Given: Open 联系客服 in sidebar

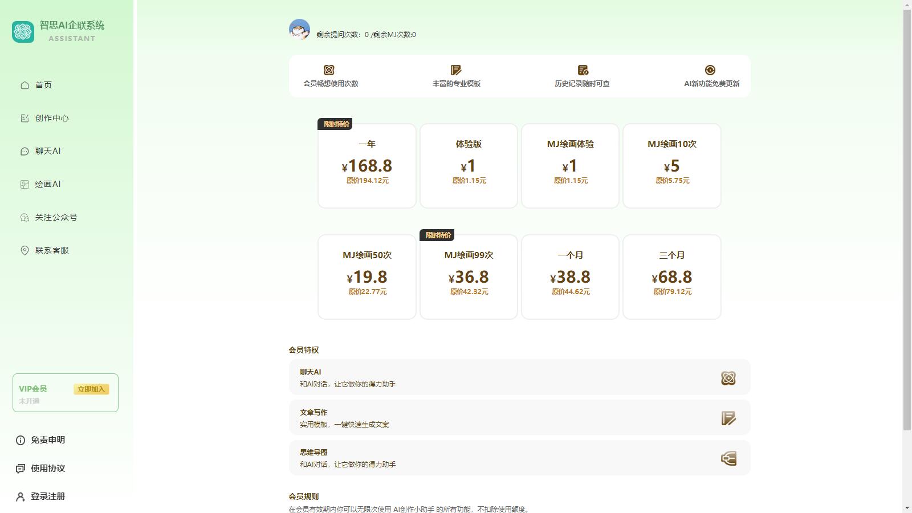Looking at the screenshot, I should tap(51, 250).
